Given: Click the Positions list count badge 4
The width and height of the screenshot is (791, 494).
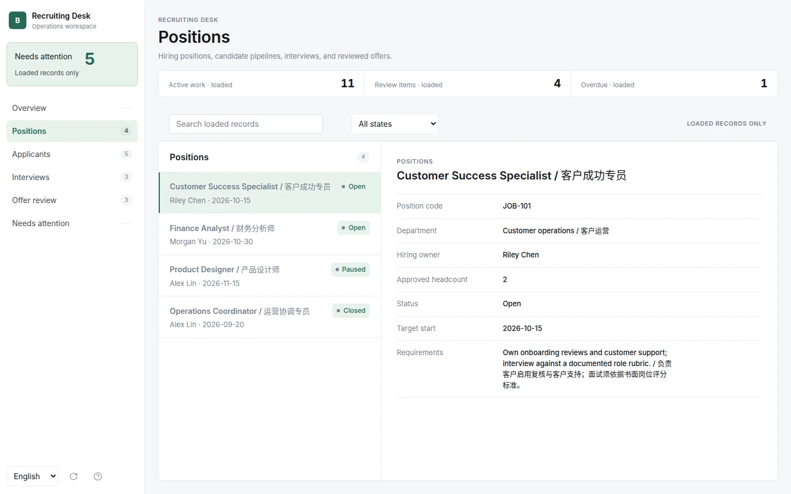Looking at the screenshot, I should pos(363,157).
